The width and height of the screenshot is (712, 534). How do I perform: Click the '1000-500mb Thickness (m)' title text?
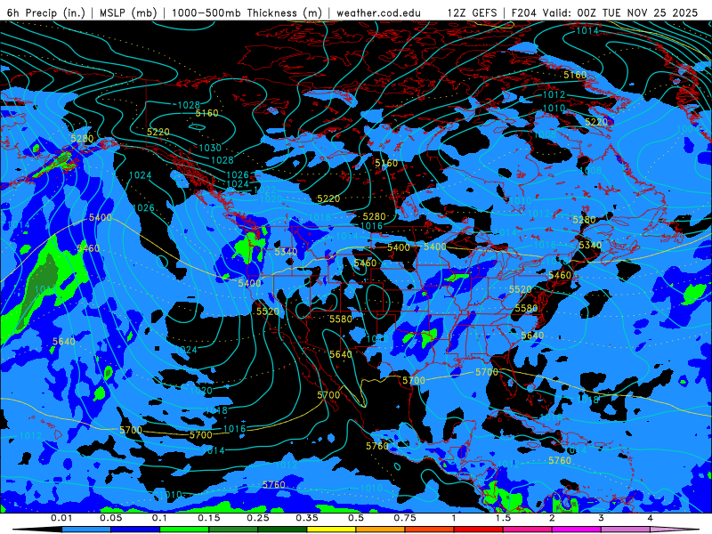[x=247, y=12]
